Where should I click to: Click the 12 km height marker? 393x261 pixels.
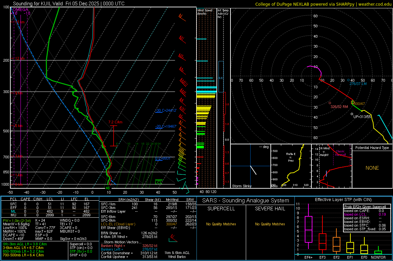coord(20,58)
